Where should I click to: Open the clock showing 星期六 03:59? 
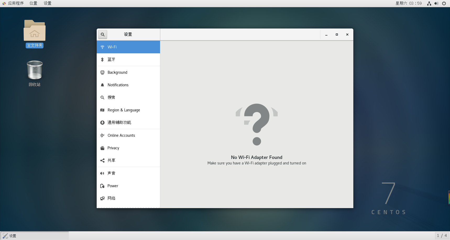pos(409,3)
